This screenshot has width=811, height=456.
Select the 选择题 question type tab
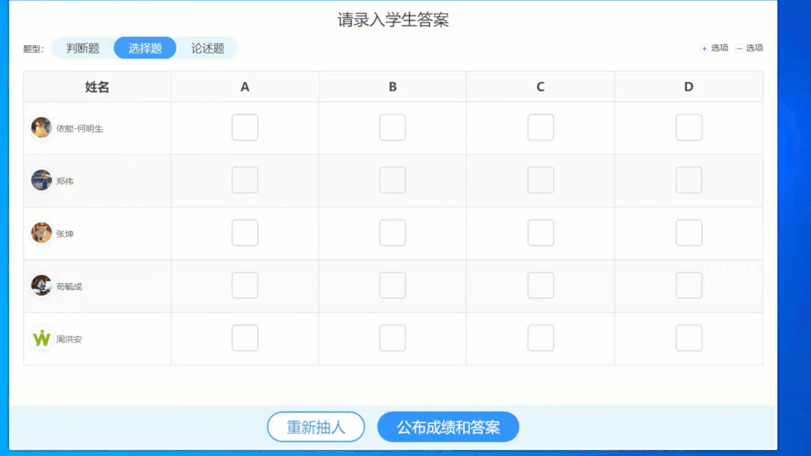point(145,48)
